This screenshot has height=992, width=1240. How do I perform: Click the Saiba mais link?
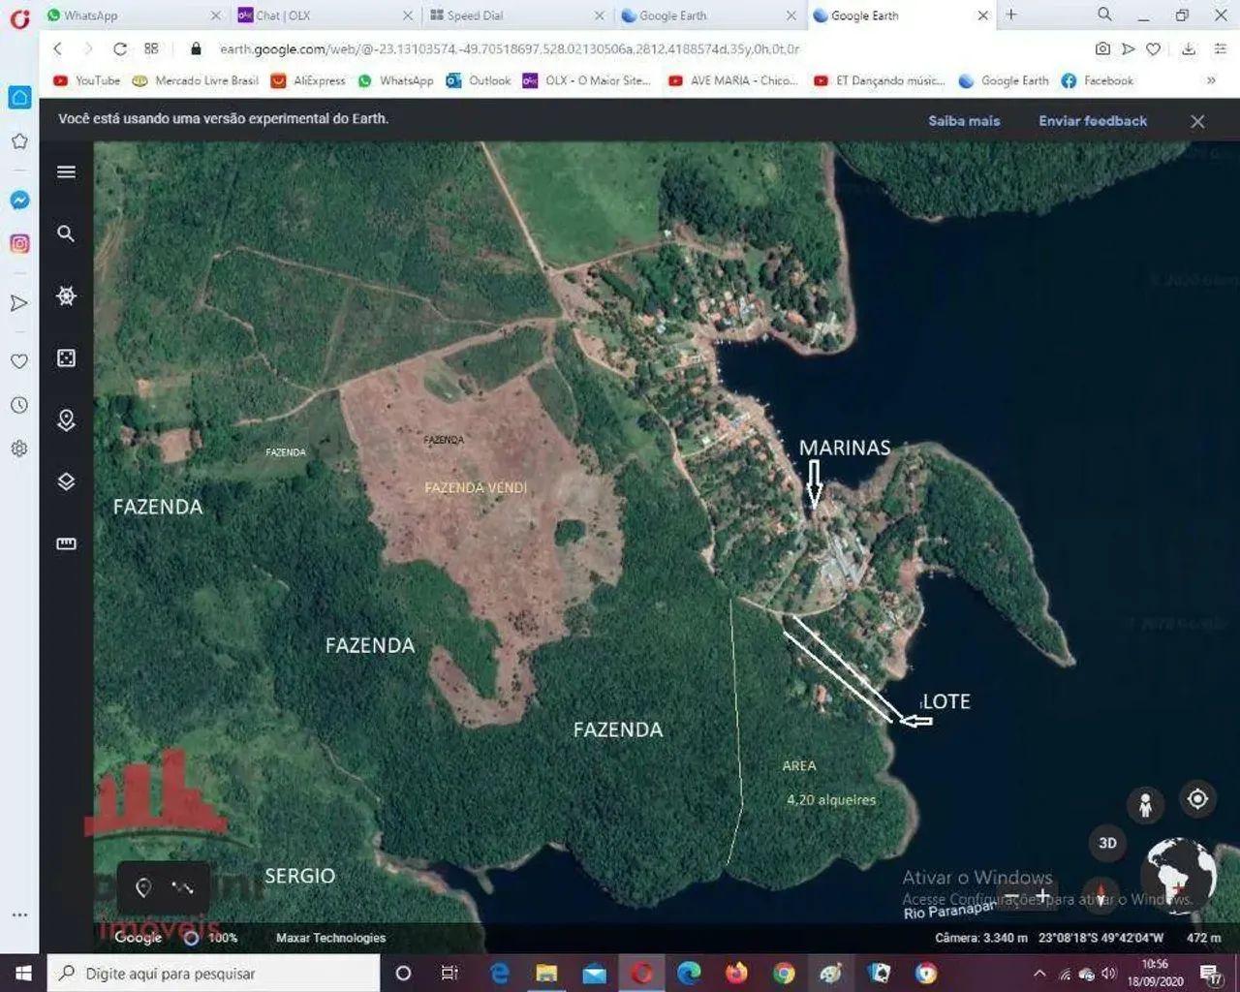pyautogui.click(x=964, y=121)
